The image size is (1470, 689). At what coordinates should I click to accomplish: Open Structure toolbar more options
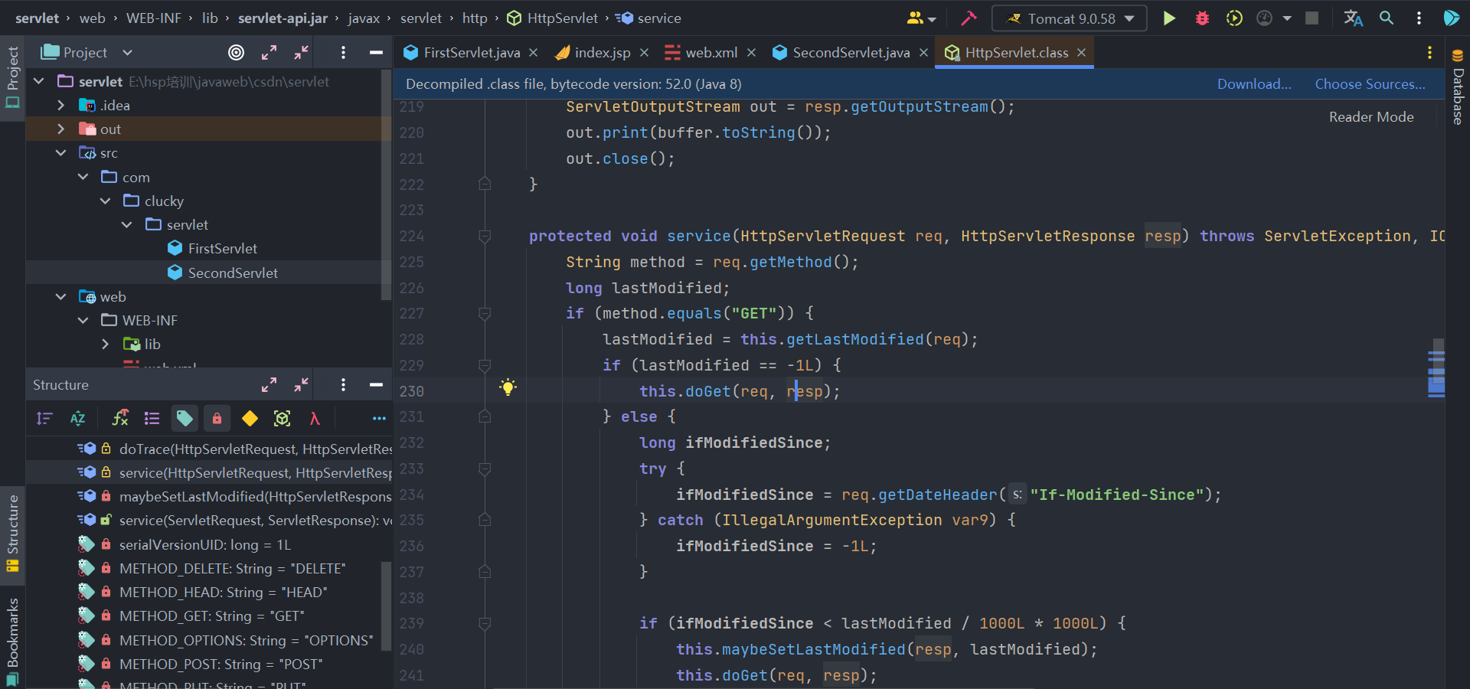[x=379, y=418]
